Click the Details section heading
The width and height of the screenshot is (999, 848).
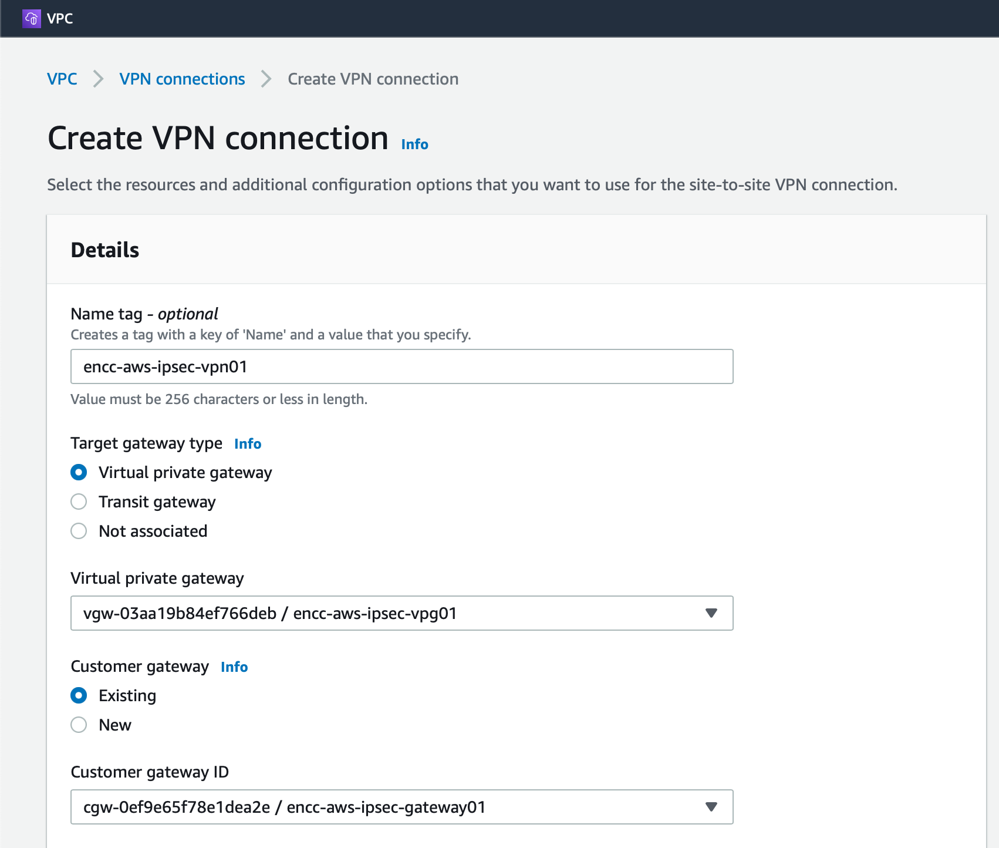coord(105,250)
